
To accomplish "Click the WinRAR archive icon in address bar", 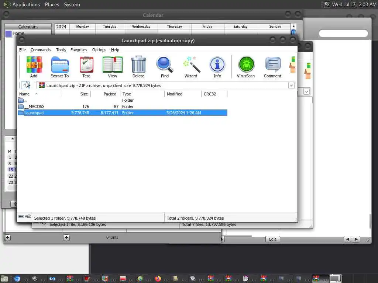I will [42, 85].
